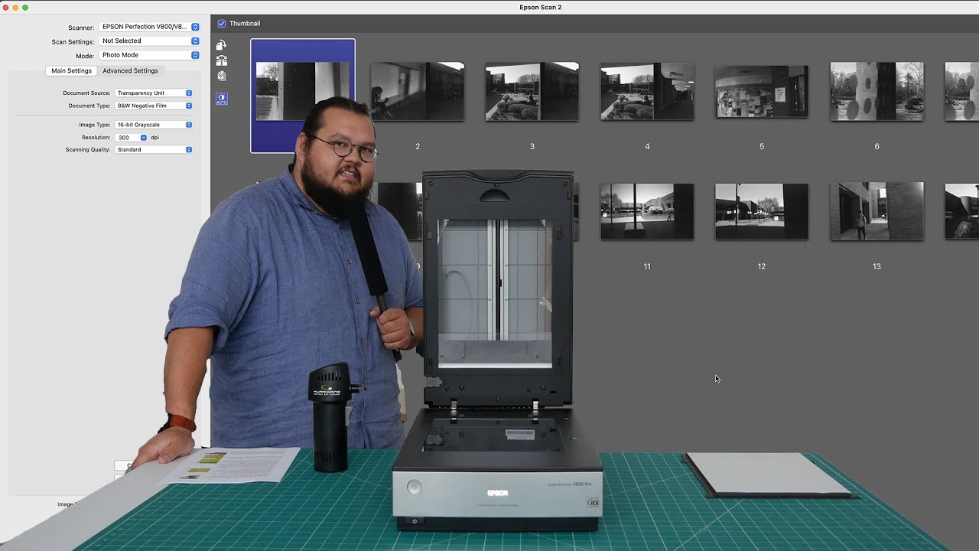This screenshot has width=979, height=551.
Task: Click the 'Scanner:' label text
Action: point(81,28)
